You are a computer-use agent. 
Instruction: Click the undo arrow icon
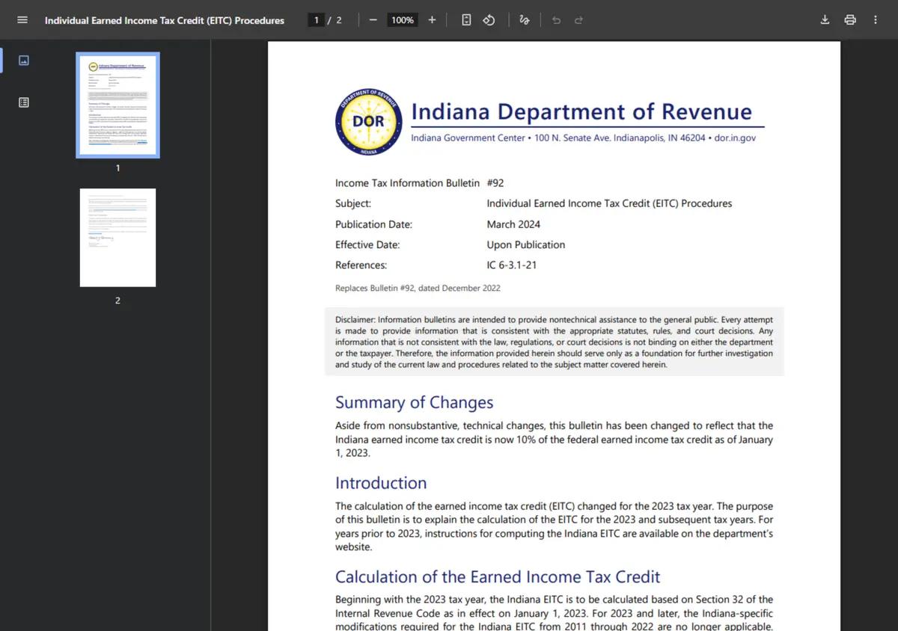click(x=556, y=20)
